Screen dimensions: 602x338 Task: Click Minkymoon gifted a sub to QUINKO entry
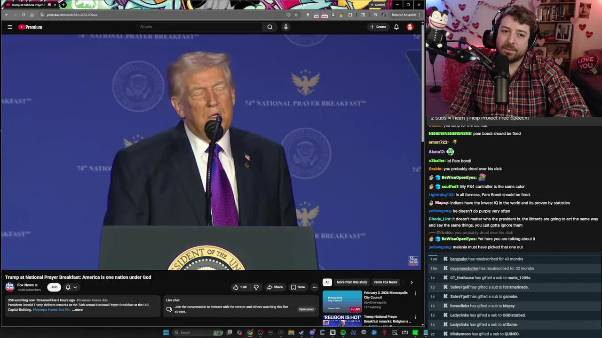tap(484, 334)
